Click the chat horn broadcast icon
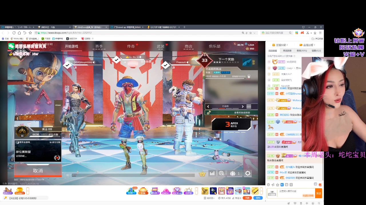366x205 pixels. [x=273, y=185]
